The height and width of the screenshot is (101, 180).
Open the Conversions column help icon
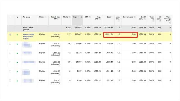[x=134, y=17]
